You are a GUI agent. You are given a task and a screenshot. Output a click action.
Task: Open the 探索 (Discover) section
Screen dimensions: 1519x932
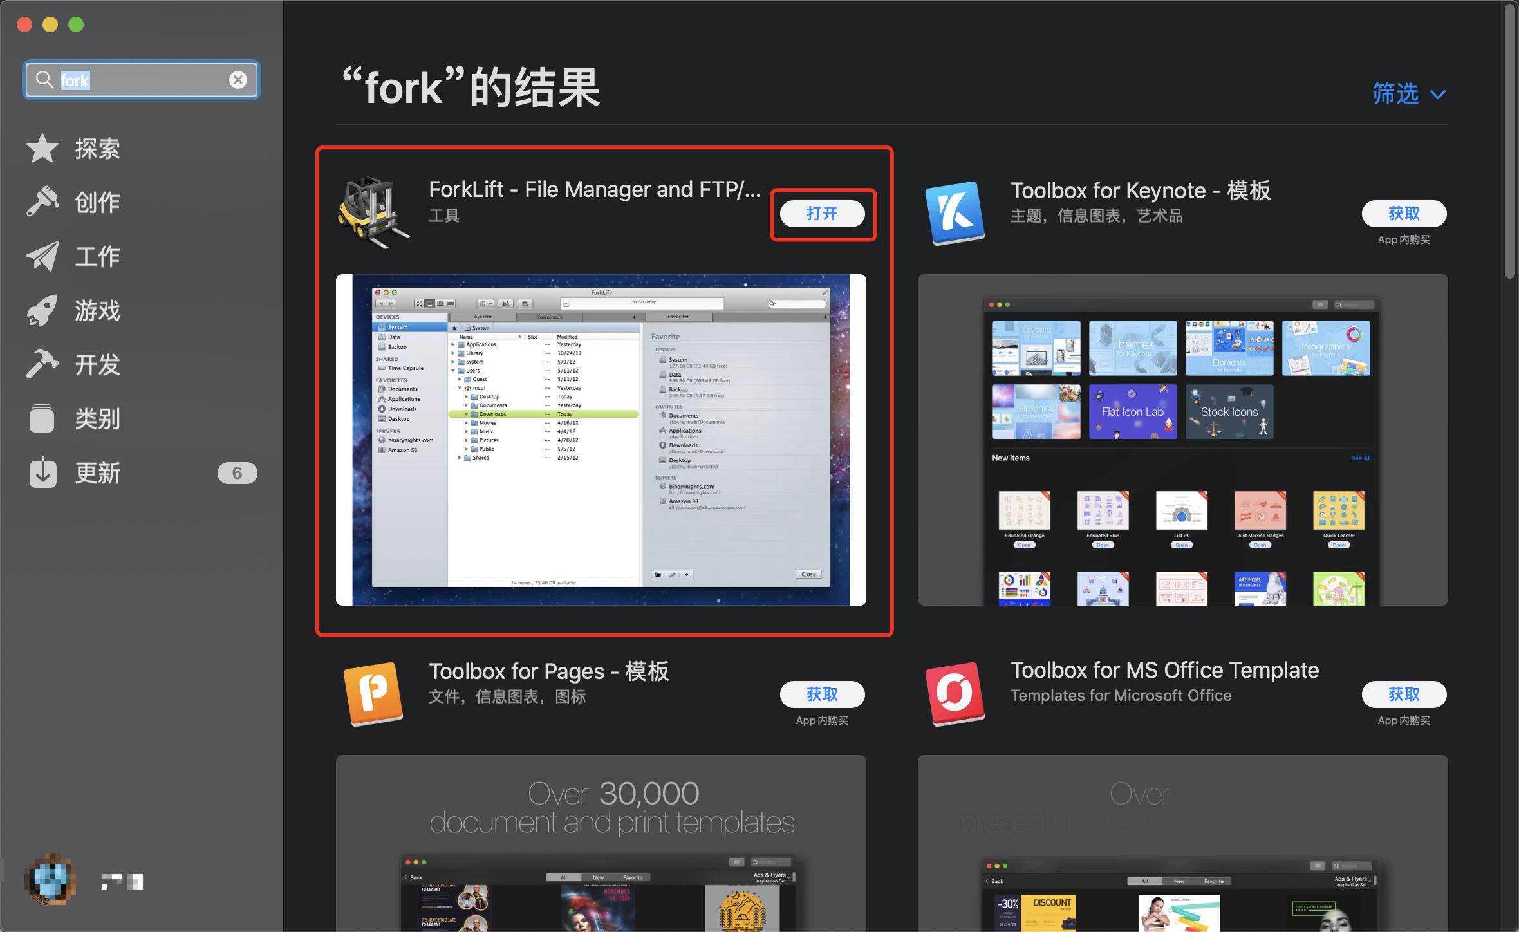(x=97, y=149)
